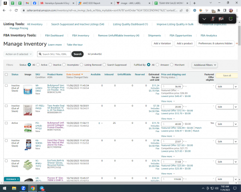Image resolution: width=241 pixels, height=192 pixels.
Task: Open browser extensions puzzle icon
Action: click(219, 11)
